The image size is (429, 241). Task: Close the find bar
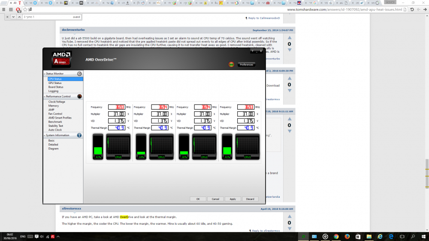(x=7, y=17)
